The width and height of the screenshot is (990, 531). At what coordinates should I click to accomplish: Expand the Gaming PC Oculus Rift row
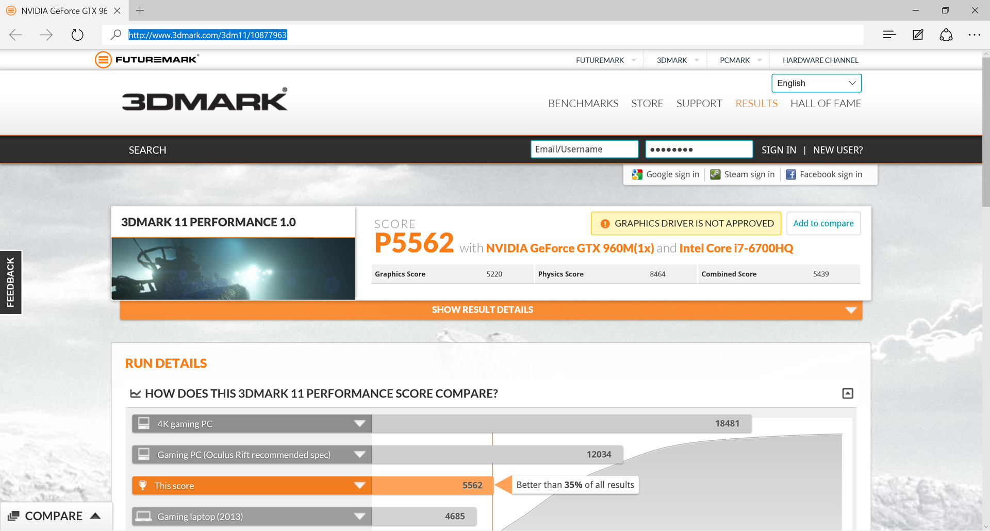pos(360,455)
